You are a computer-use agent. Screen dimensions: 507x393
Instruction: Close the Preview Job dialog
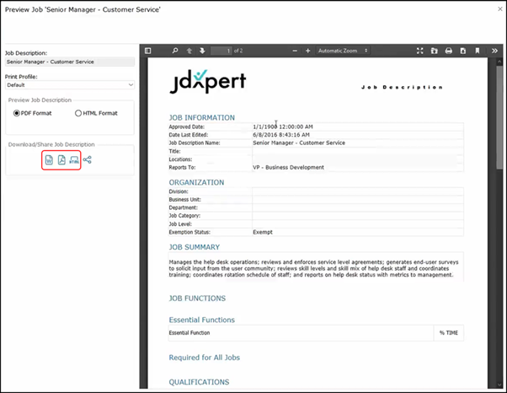tap(494, 8)
